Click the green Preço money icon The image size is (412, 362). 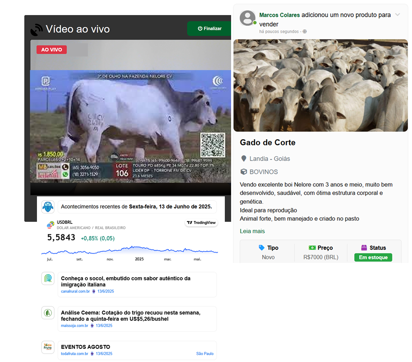[312, 248]
